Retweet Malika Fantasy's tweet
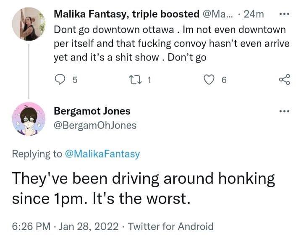 coord(137,80)
